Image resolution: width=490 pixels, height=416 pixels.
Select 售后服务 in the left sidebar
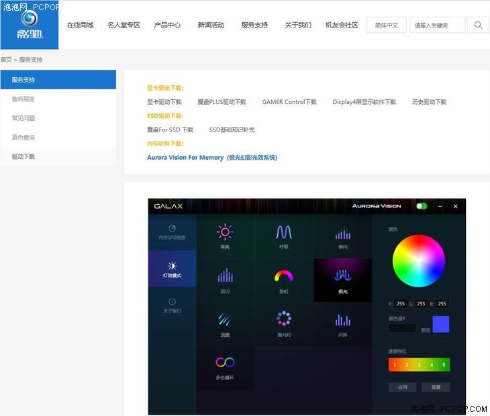[58, 99]
